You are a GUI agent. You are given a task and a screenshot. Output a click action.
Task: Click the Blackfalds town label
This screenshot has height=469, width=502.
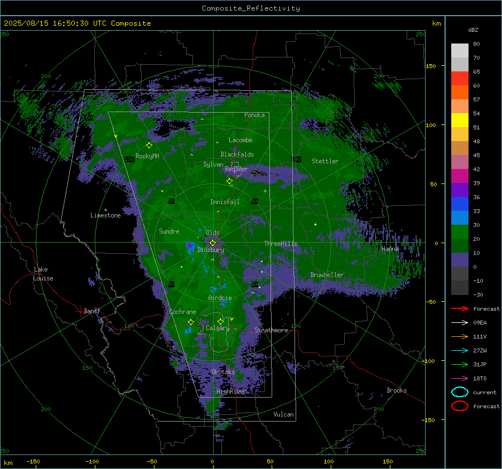[237, 154]
